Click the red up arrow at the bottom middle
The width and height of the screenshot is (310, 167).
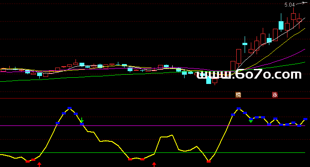tap(154, 164)
